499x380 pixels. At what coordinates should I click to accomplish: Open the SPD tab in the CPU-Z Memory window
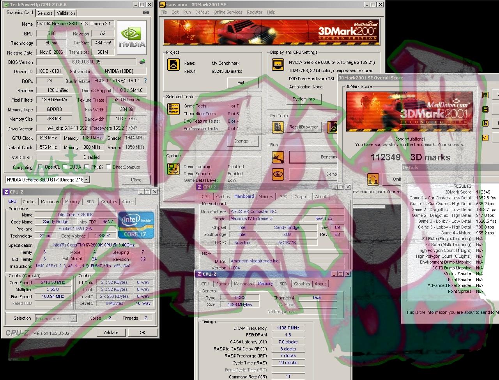283,284
